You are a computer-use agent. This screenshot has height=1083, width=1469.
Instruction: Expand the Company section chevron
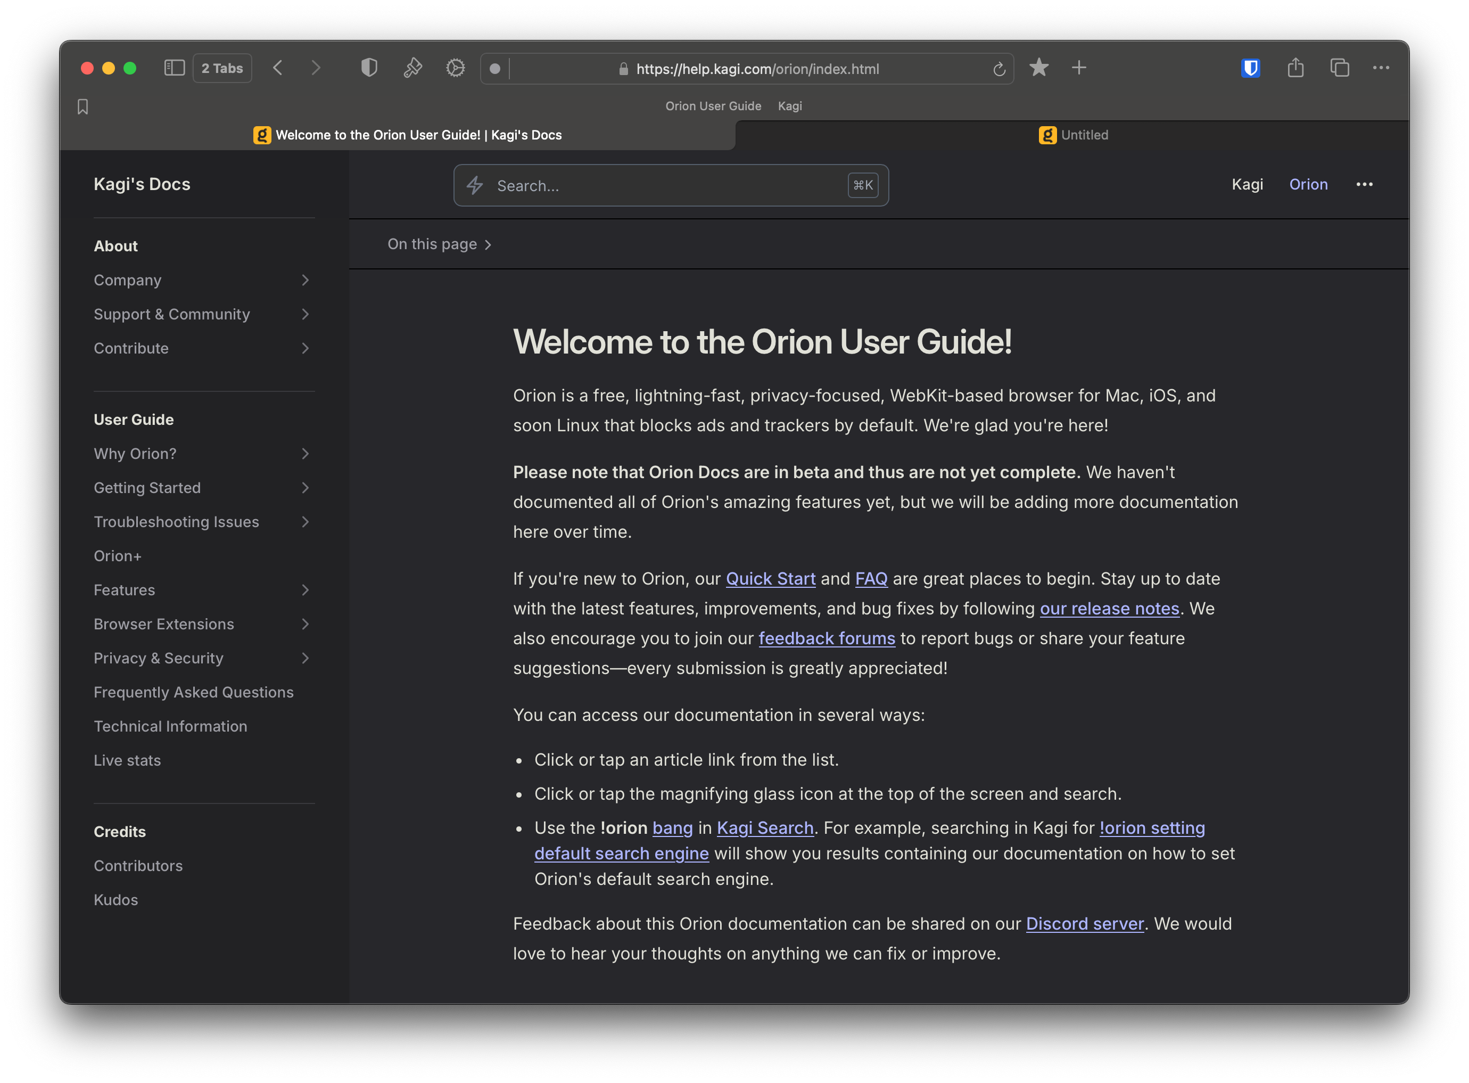(x=304, y=281)
